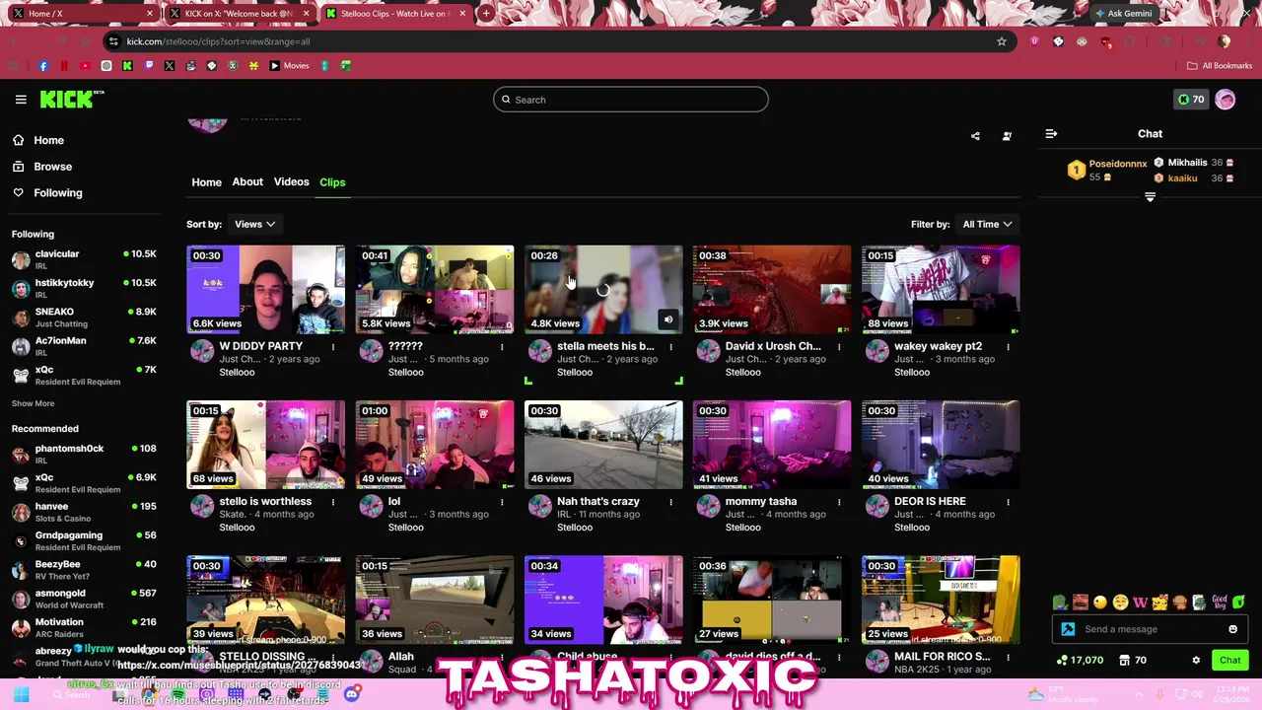The image size is (1262, 710).
Task: Open options for the wakey wakey pt2 clip
Action: click(x=1008, y=347)
